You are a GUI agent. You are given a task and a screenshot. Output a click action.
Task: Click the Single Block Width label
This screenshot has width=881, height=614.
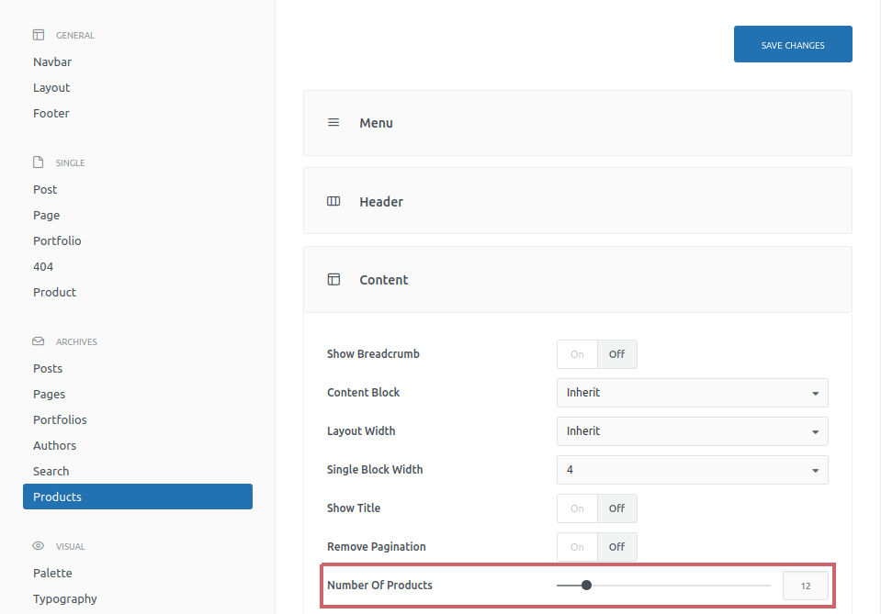tap(375, 470)
